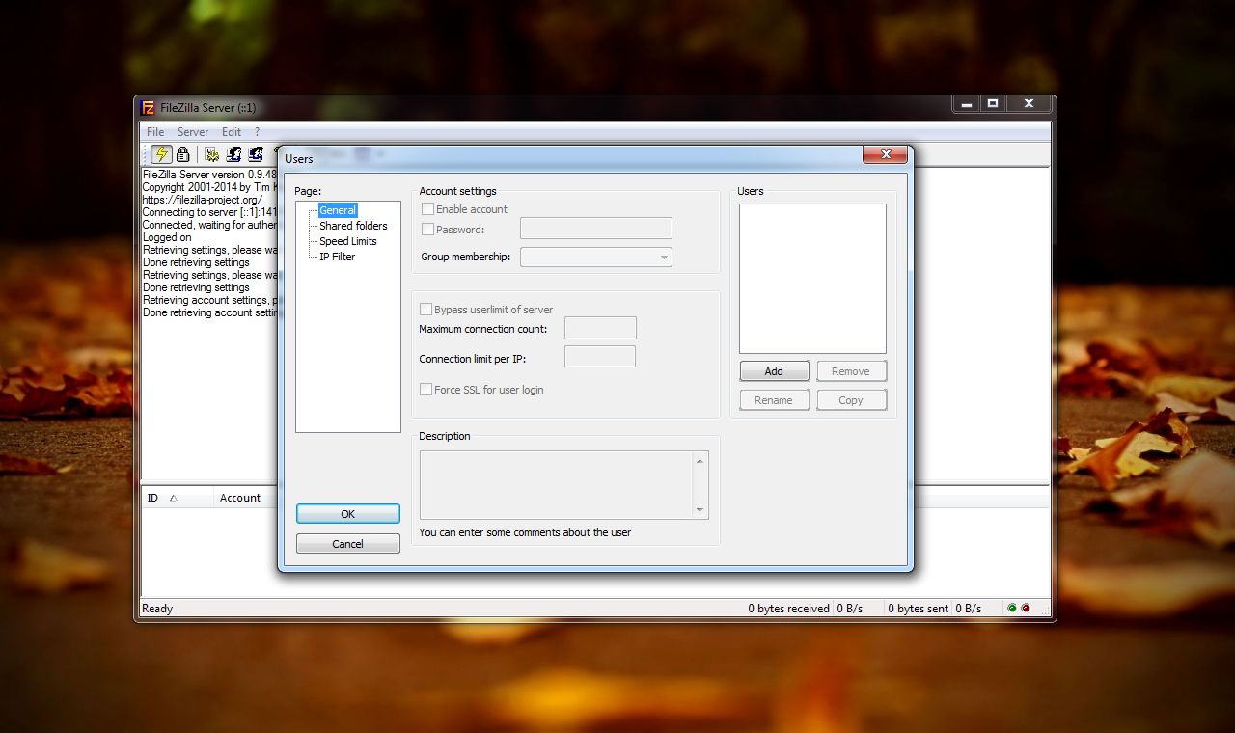The width and height of the screenshot is (1235, 733).
Task: Click the Rename user button
Action: point(774,400)
